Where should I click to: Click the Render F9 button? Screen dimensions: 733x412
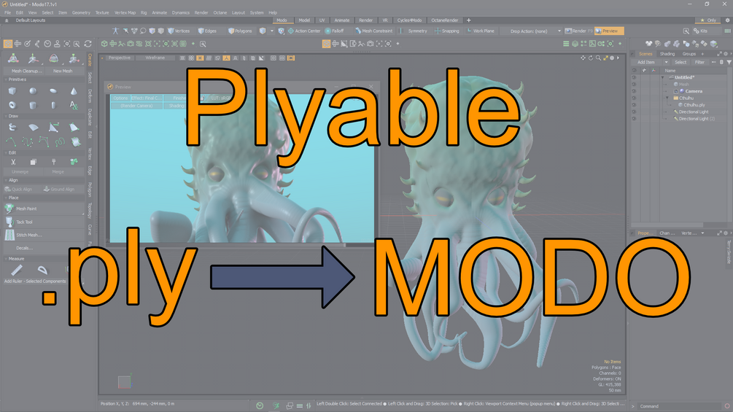[578, 31]
